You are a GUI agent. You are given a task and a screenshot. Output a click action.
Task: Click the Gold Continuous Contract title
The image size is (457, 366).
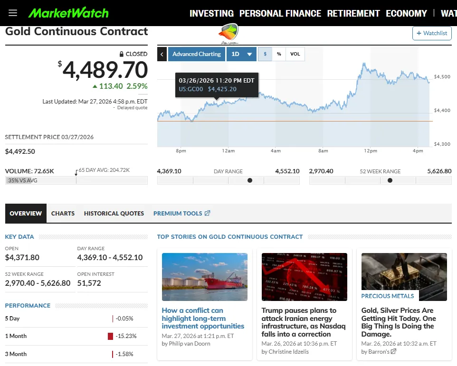tap(76, 31)
